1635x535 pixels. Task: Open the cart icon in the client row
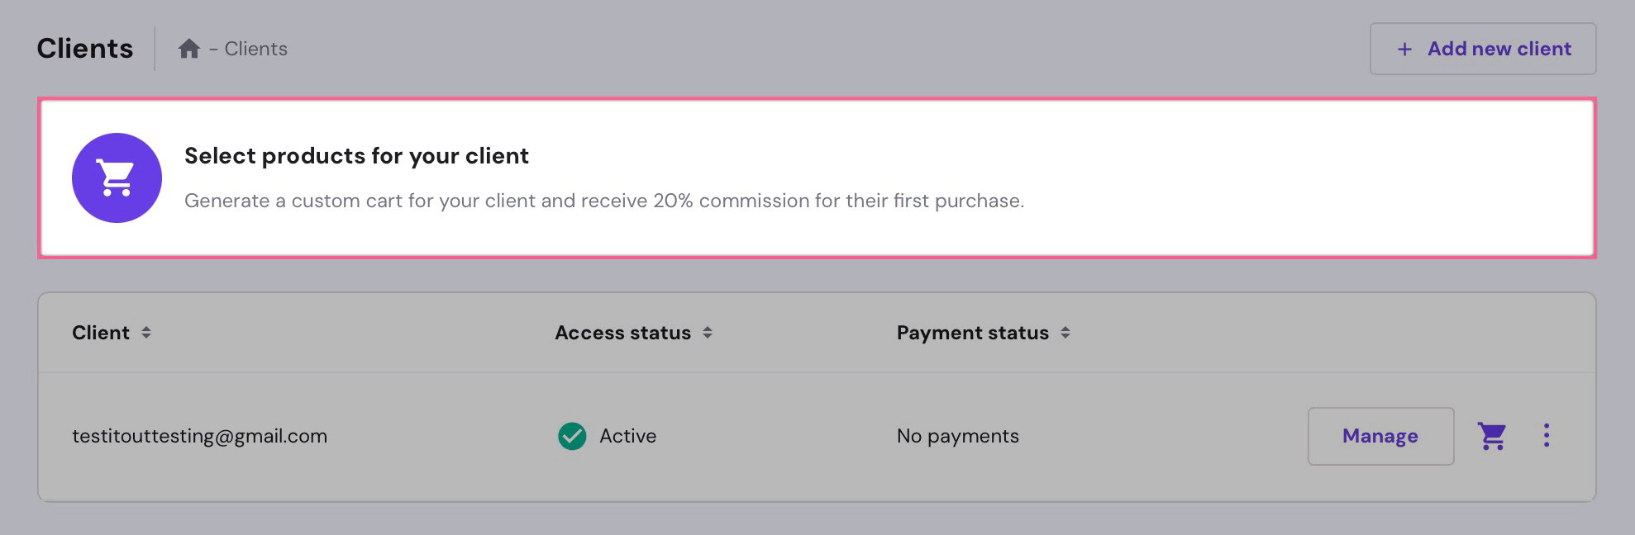1492,436
